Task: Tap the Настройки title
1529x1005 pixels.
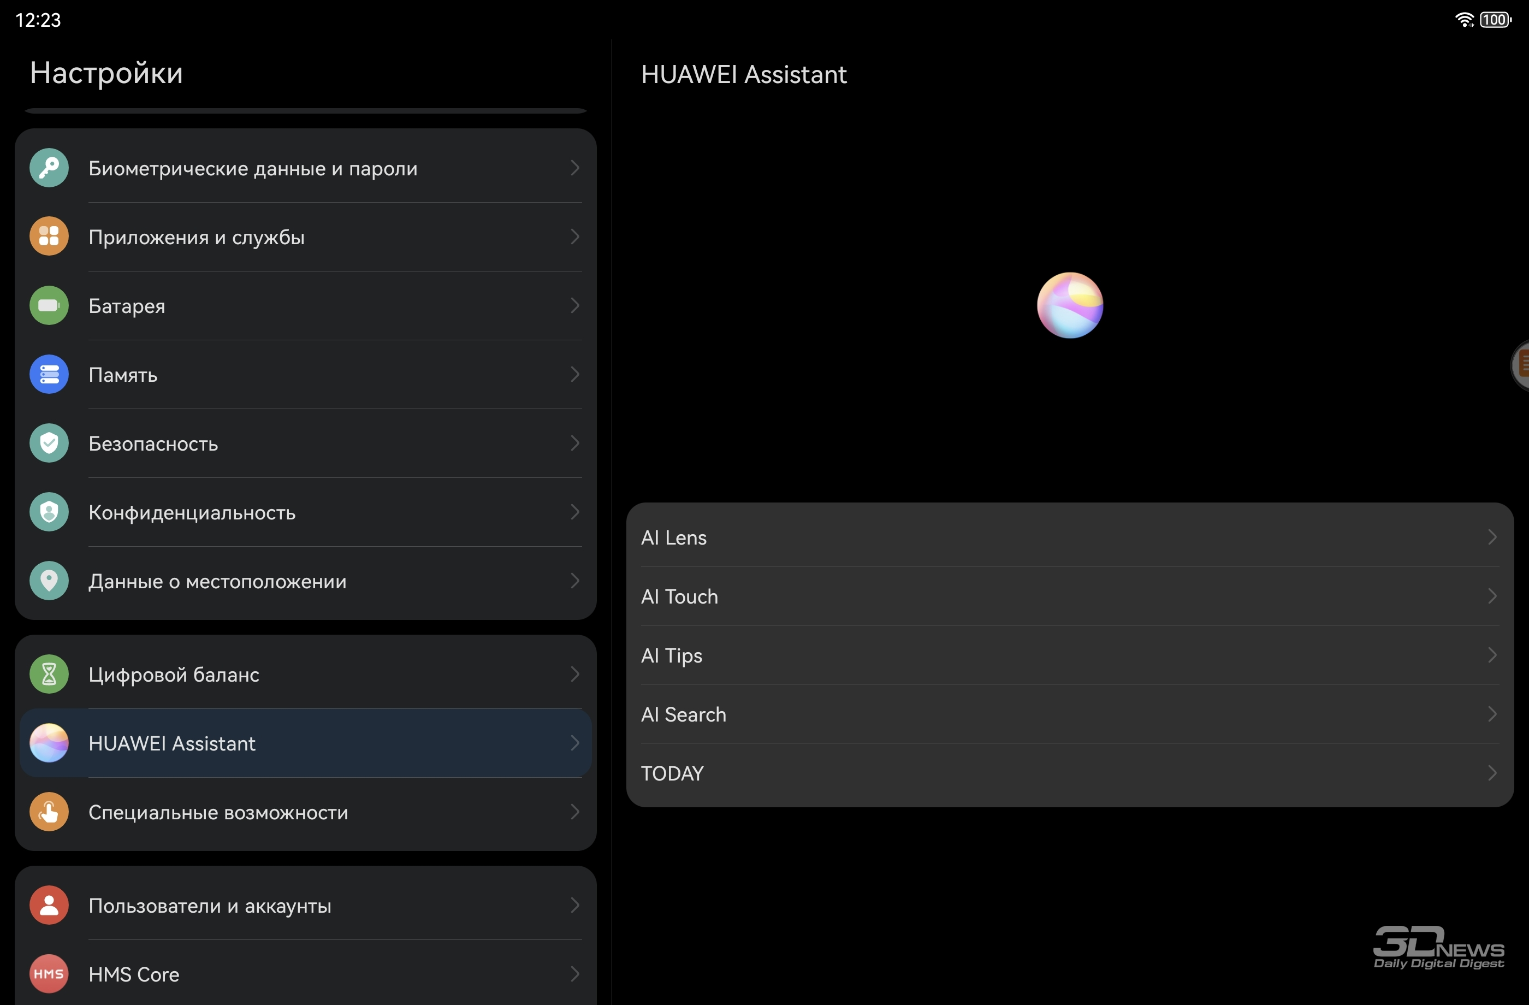Action: click(x=106, y=73)
